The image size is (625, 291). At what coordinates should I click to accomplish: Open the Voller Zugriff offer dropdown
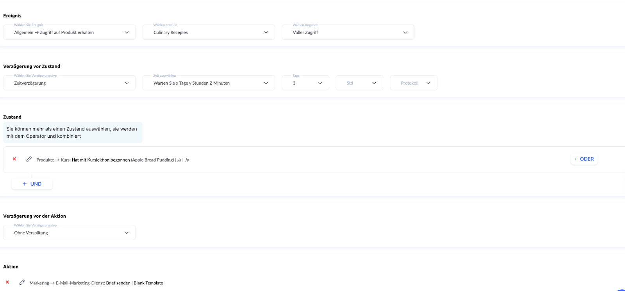point(348,32)
